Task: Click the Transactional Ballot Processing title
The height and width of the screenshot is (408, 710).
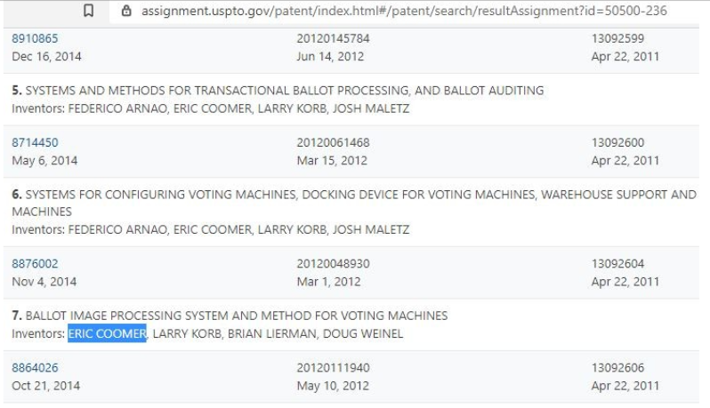Action: tap(284, 91)
